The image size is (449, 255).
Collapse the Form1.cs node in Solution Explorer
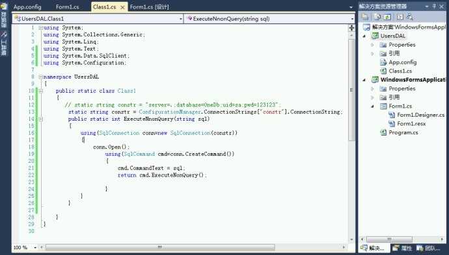click(x=373, y=106)
